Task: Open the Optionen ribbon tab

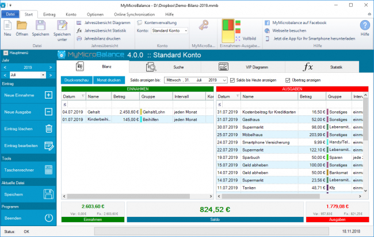Action: point(96,13)
